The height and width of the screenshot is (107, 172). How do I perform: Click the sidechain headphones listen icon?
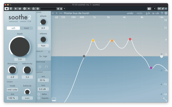click(x=46, y=67)
